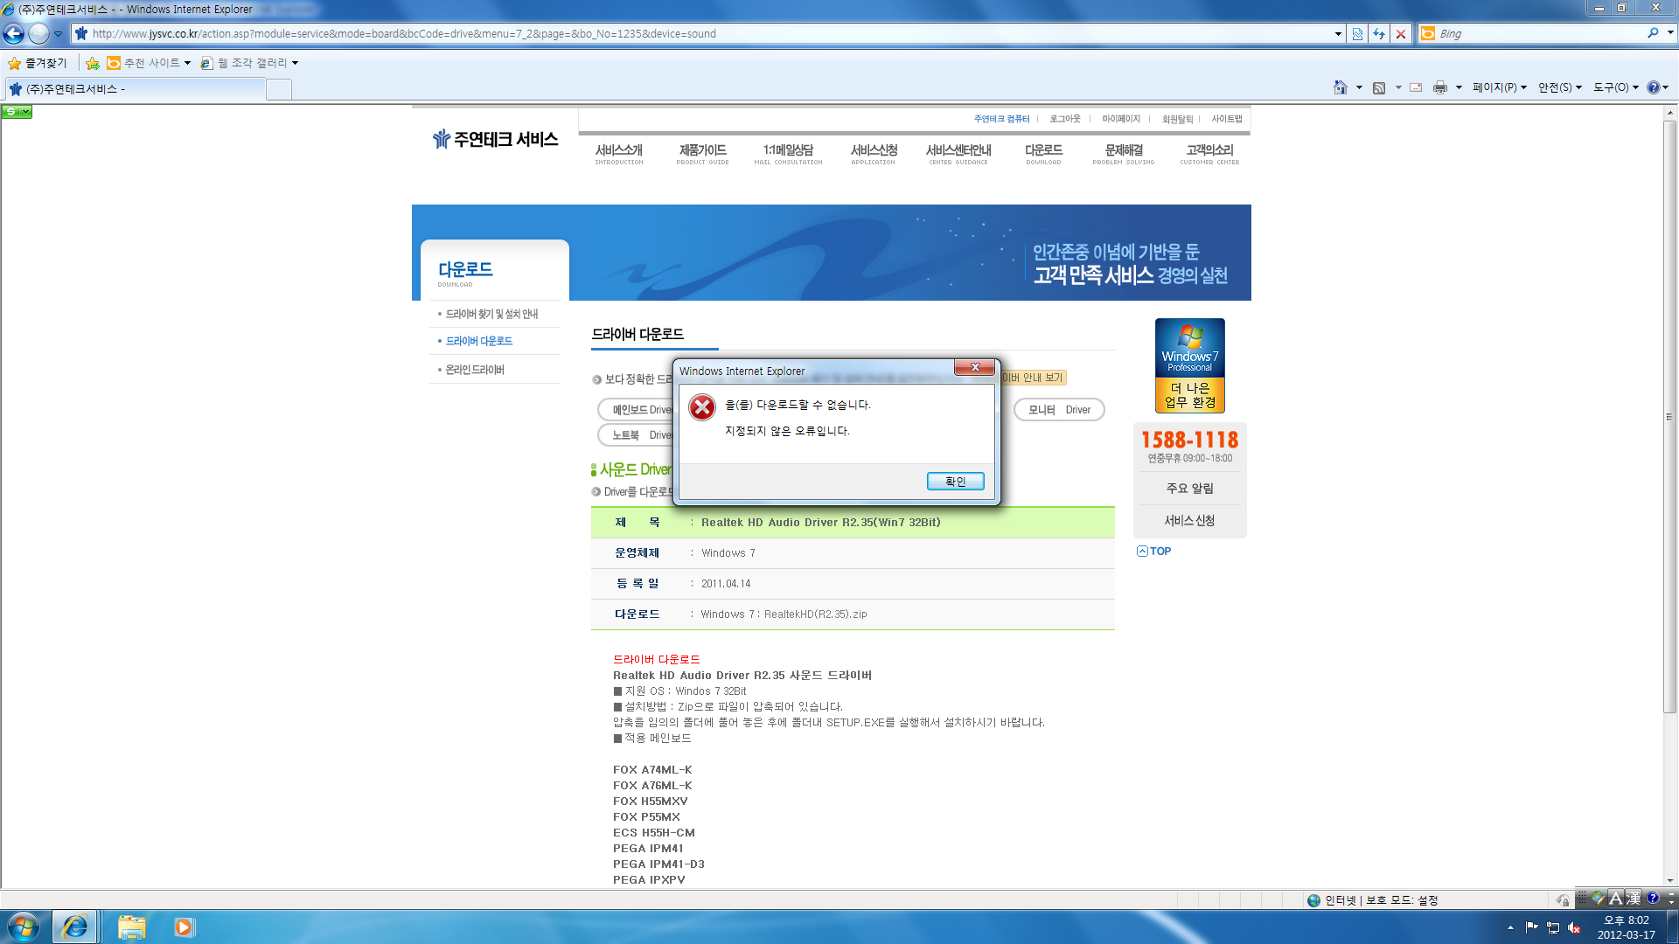1679x944 pixels.
Task: Open the print options dropdown arrow
Action: click(1459, 87)
